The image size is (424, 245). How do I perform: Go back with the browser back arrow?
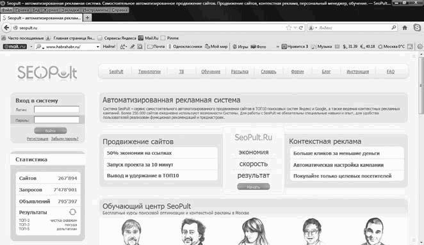point(6,28)
